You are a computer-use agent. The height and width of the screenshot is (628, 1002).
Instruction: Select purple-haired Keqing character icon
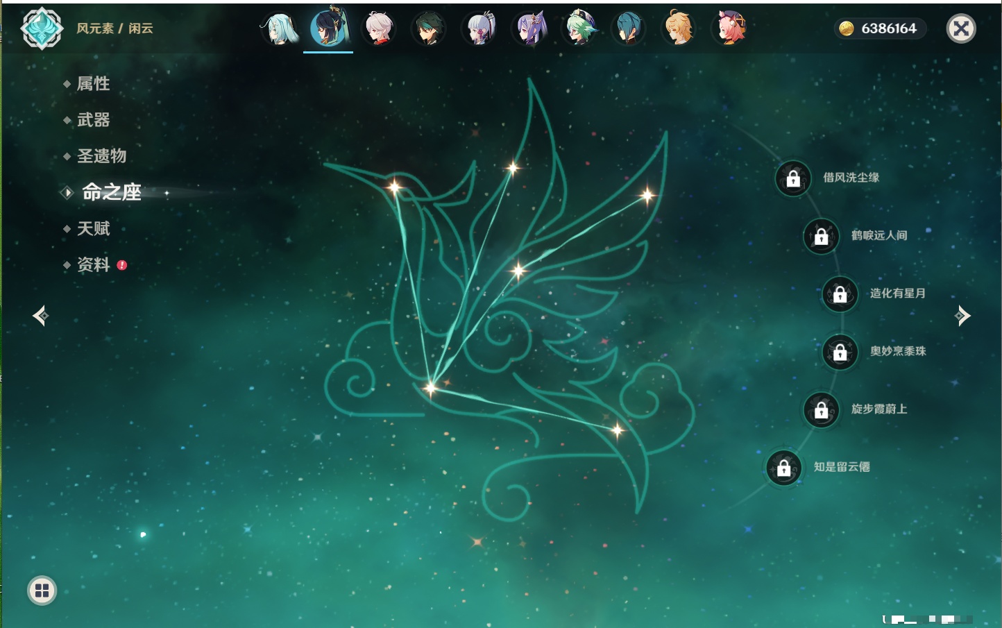(529, 29)
